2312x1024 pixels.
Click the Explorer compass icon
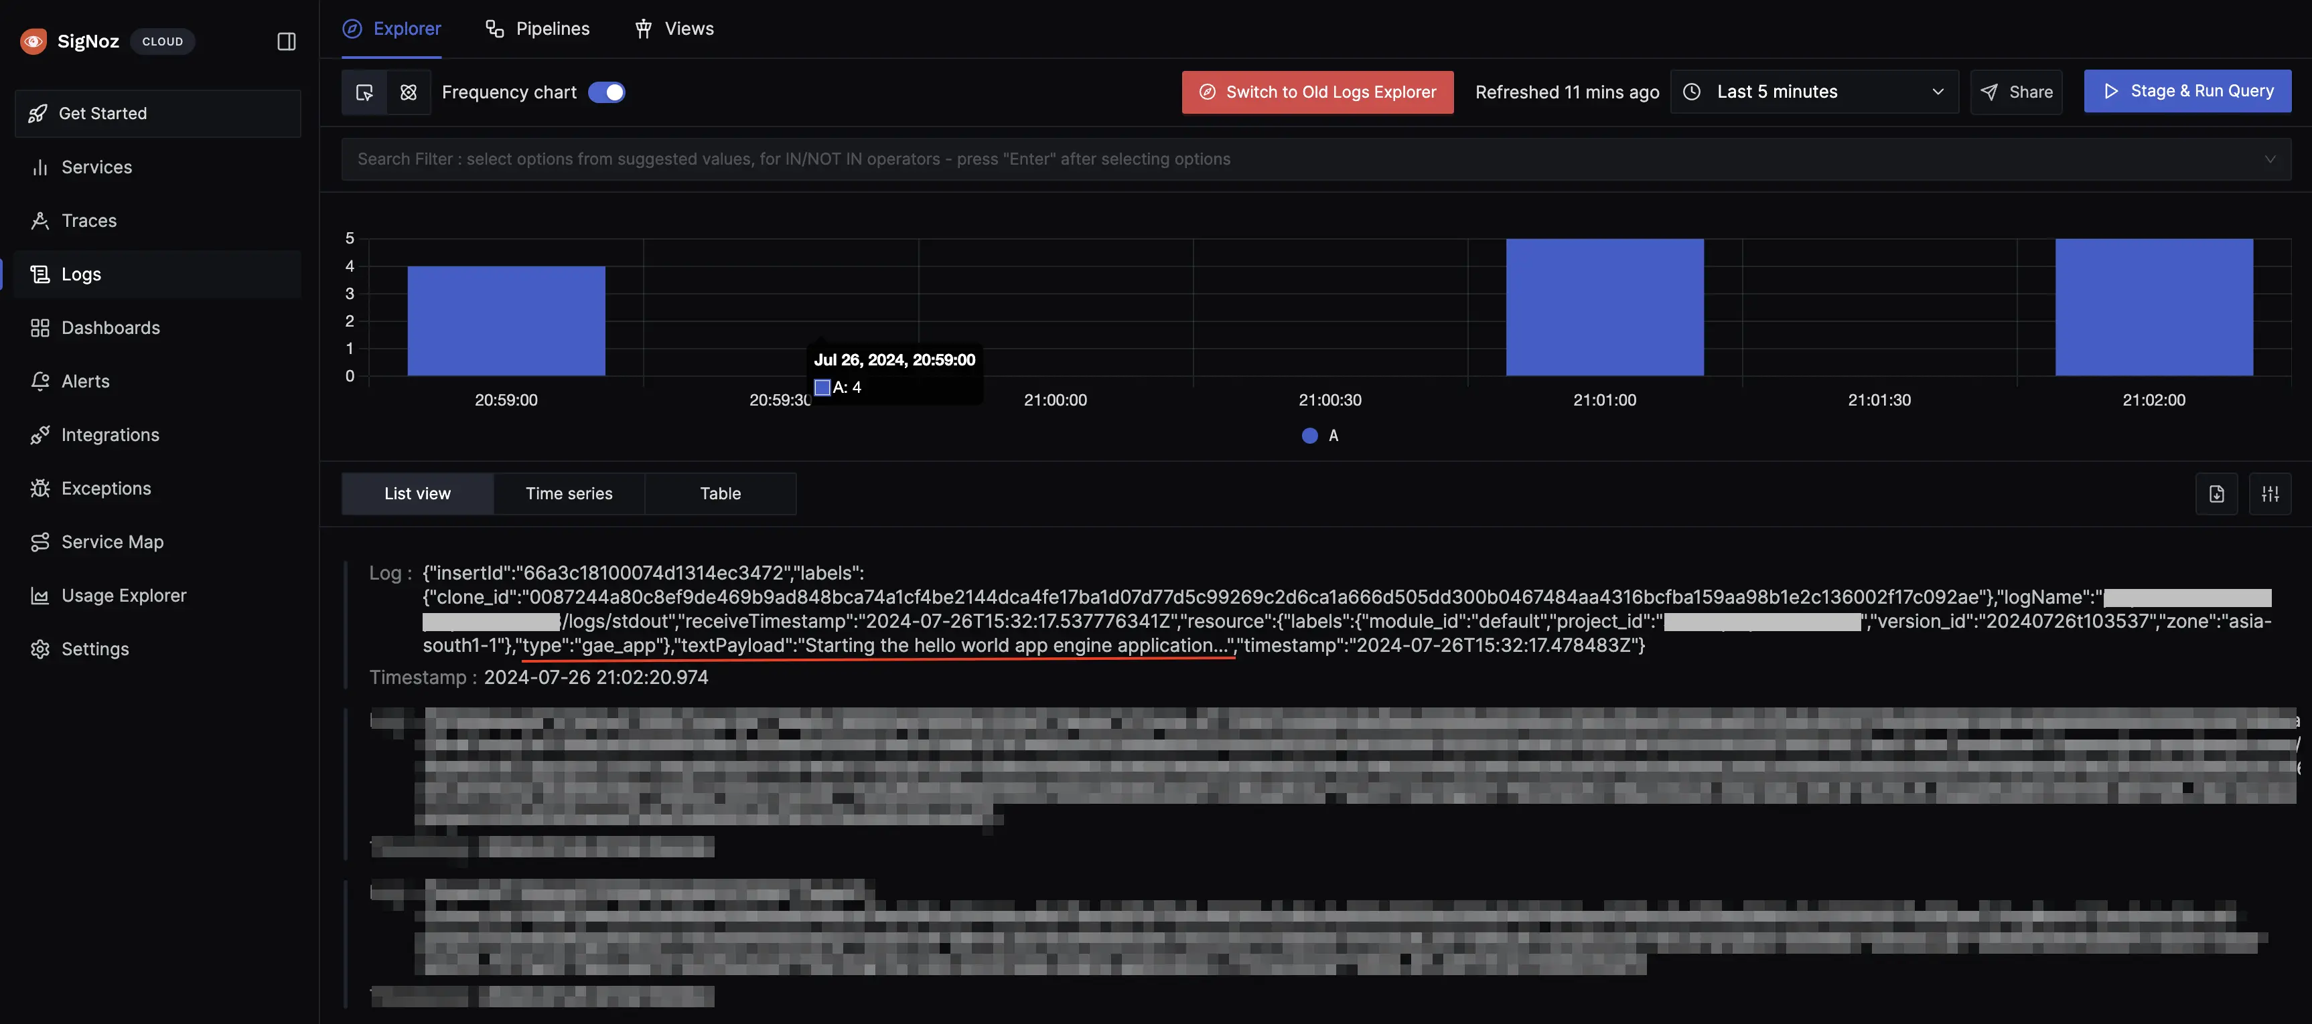[x=353, y=29]
